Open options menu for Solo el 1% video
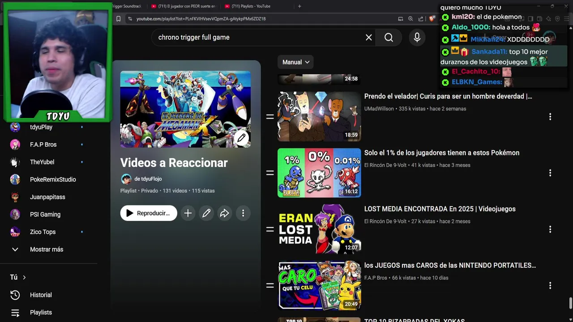573x322 pixels. pyautogui.click(x=550, y=173)
